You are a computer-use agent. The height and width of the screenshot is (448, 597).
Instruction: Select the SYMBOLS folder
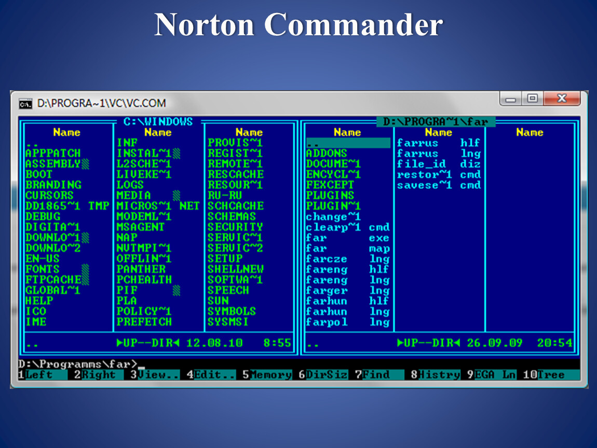(x=232, y=312)
